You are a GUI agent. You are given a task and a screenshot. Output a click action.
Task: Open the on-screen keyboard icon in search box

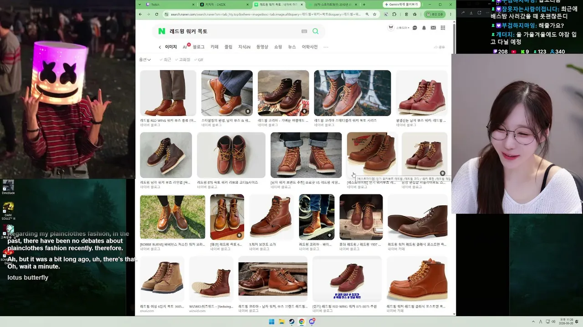click(304, 31)
